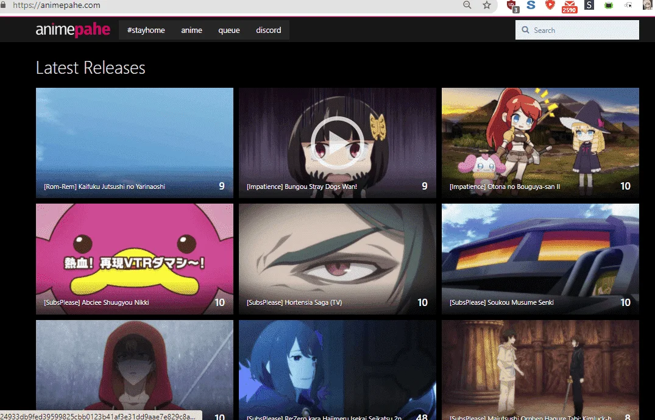Open the uBlock Origin extension icon
Viewport: 655px width, 420px height.
click(512, 6)
